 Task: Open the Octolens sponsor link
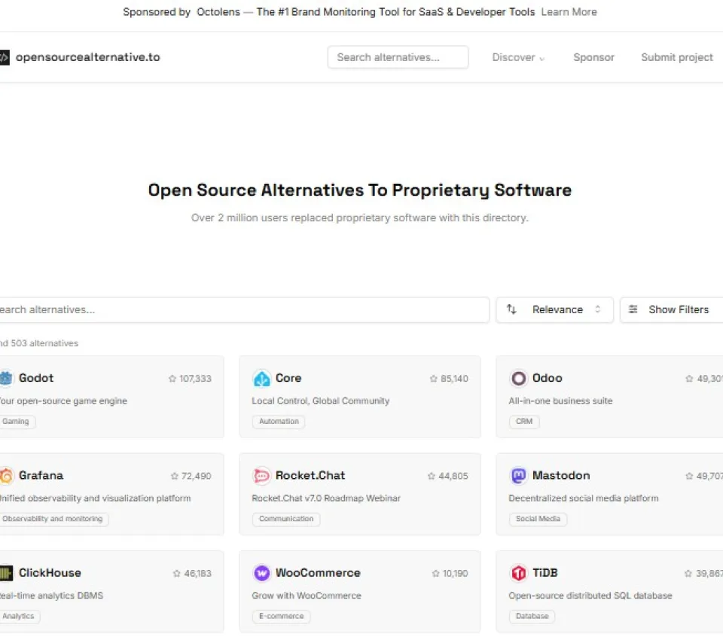pyautogui.click(x=218, y=12)
